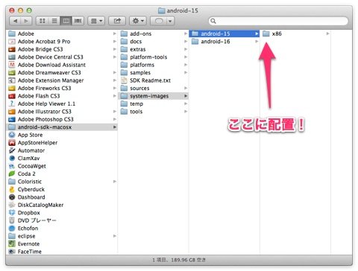Select Adobe Download Assistant icon
Screen dimensions: 358x271
[12, 65]
